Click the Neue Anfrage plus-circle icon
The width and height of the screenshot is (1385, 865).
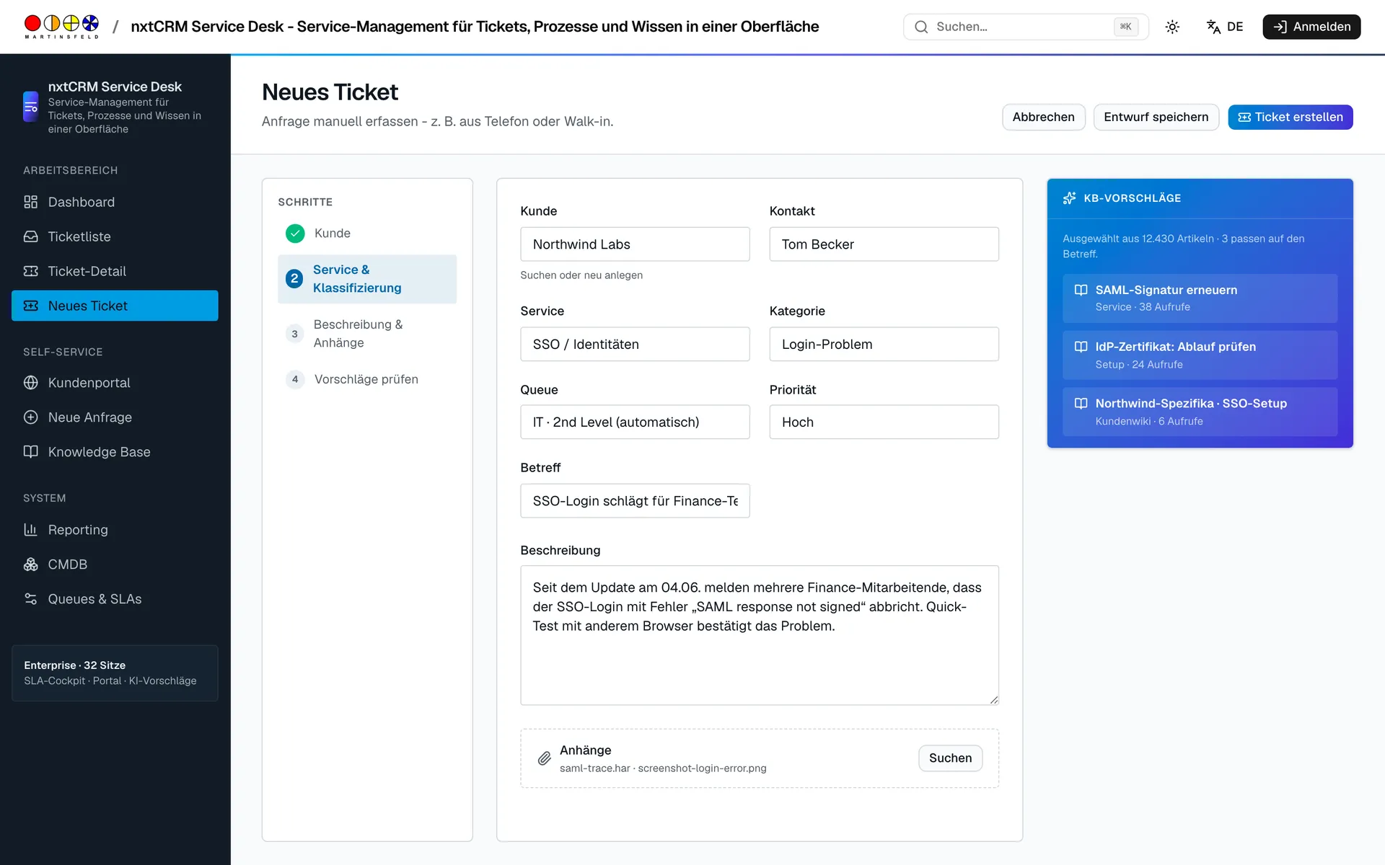pos(30,417)
